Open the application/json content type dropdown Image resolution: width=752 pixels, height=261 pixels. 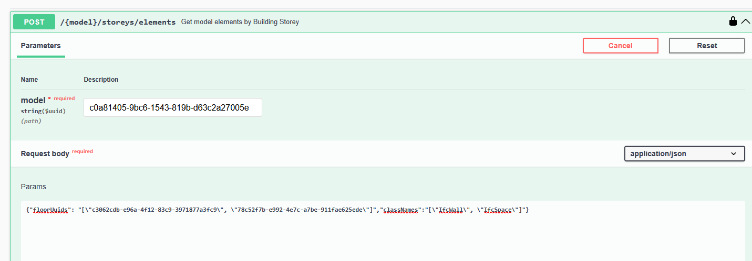pos(684,154)
